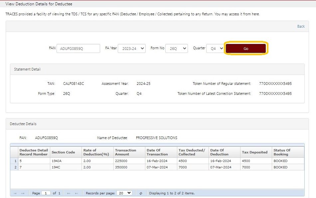The height and width of the screenshot is (198, 316).
Task: Click PAN value in Deductee Details
Action: (x=46, y=138)
